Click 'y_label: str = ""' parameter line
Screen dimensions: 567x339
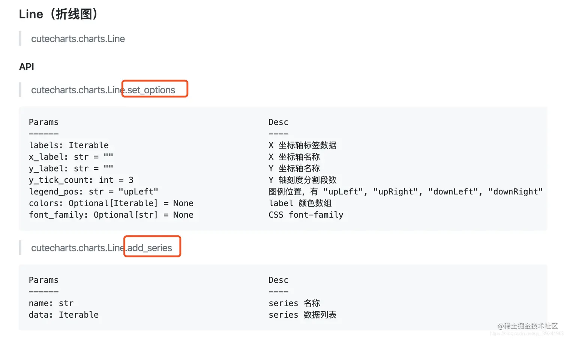tap(71, 169)
